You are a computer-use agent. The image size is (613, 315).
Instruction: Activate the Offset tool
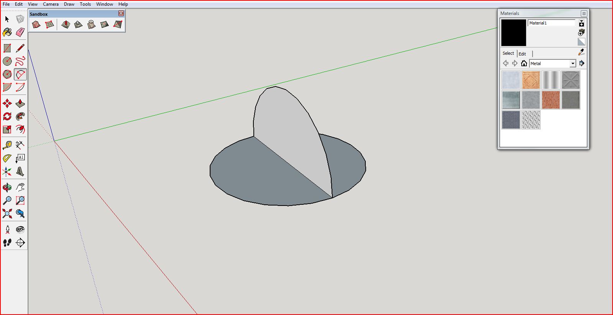click(20, 129)
